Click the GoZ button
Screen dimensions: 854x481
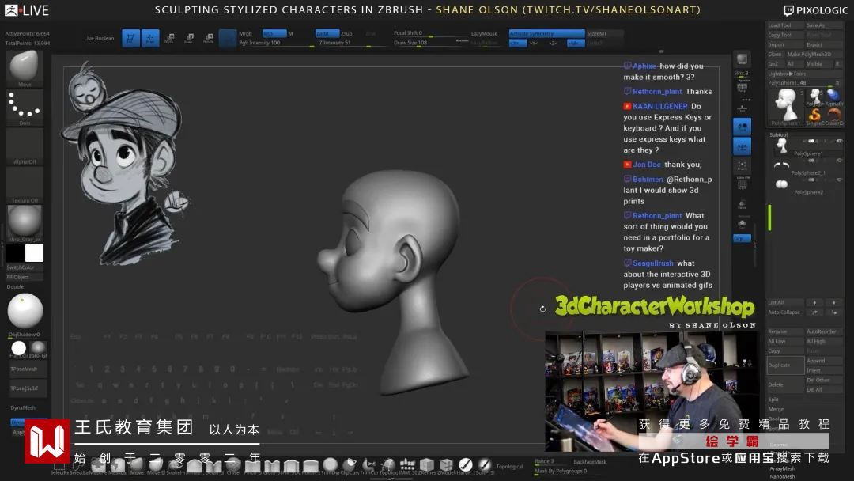(774, 64)
